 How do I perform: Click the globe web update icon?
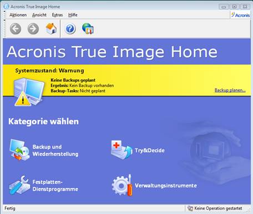click(x=88, y=28)
